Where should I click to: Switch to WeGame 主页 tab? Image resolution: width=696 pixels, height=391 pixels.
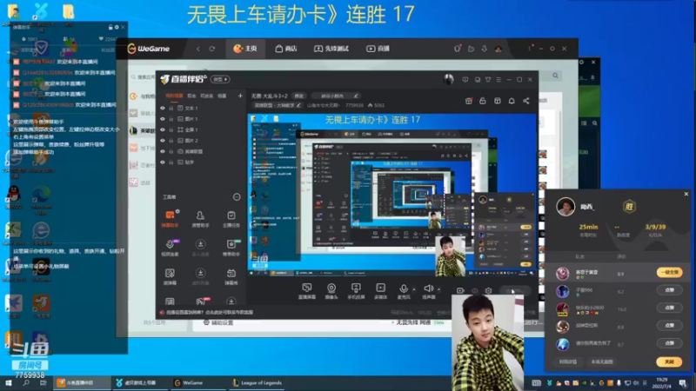point(245,49)
